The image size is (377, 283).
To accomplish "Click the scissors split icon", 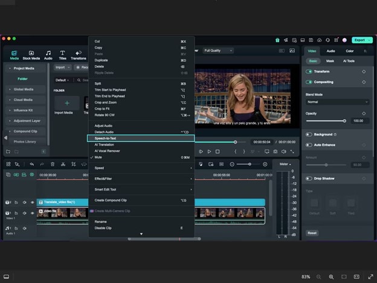I will [63, 164].
